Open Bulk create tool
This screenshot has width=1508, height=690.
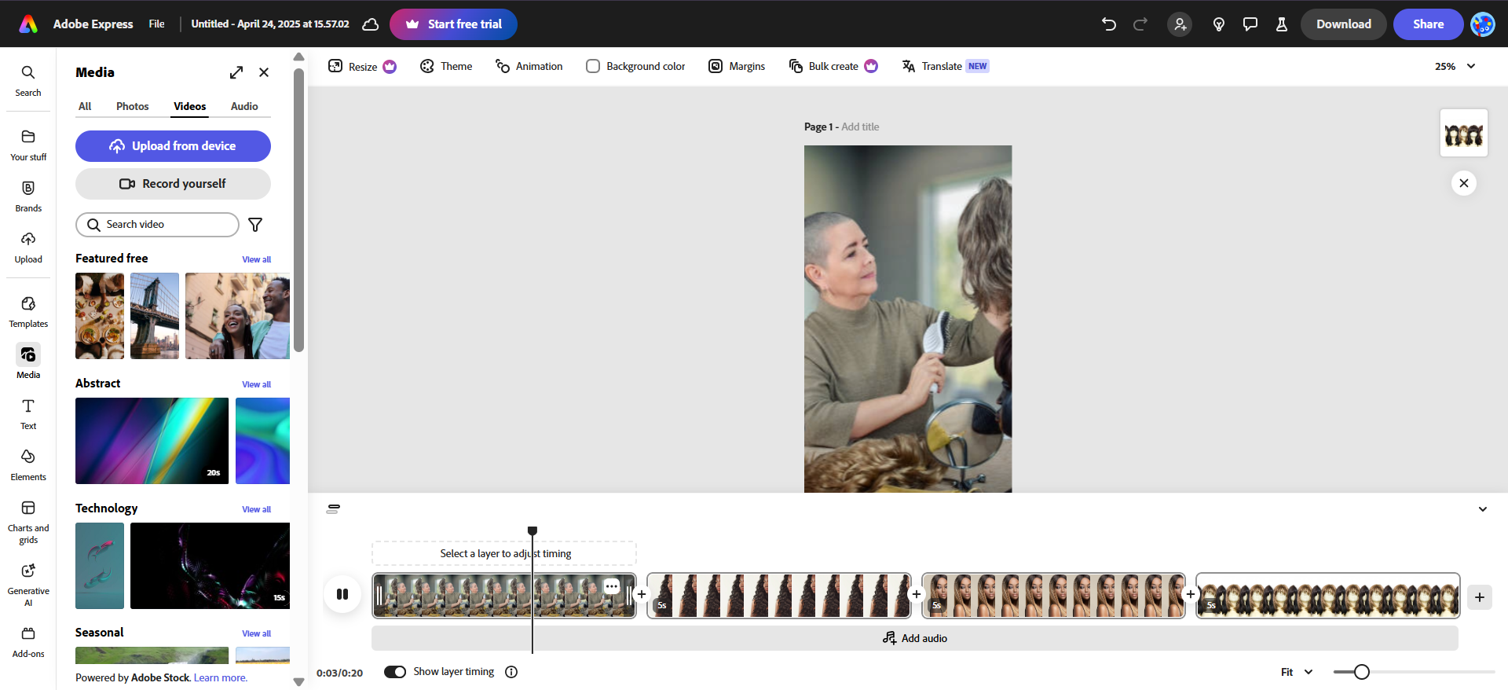(x=833, y=66)
